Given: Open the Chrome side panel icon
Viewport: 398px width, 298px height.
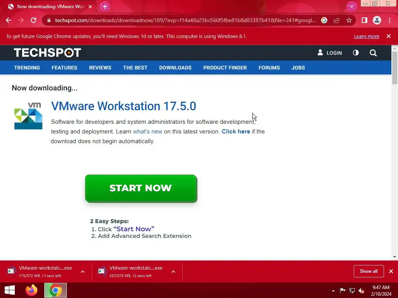Looking at the screenshot, I should coord(365,20).
